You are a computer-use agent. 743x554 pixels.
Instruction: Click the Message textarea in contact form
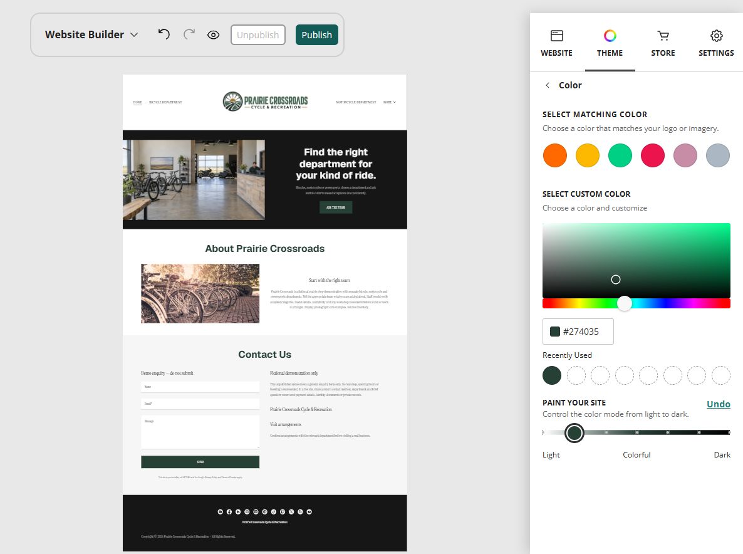(200, 432)
